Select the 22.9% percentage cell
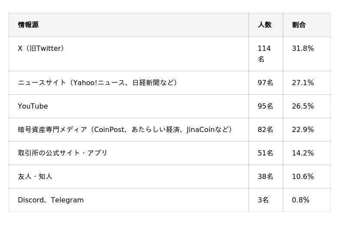Viewport: 347px width, 225px height. click(x=303, y=129)
